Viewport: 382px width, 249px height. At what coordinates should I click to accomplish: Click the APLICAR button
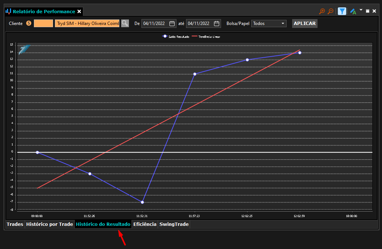(305, 24)
